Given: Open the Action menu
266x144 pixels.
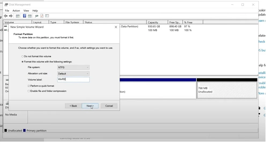Looking at the screenshot, I should (x=16, y=11).
